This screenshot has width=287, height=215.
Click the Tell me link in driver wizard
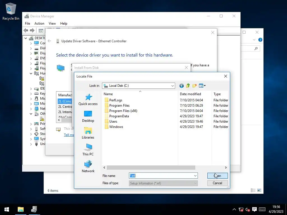(69, 135)
